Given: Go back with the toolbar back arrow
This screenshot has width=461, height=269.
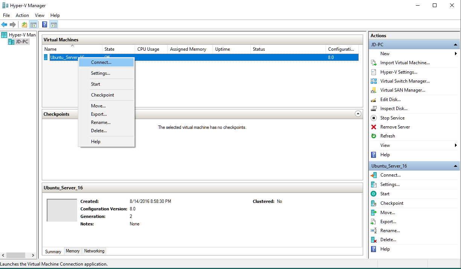Looking at the screenshot, I should (4, 25).
